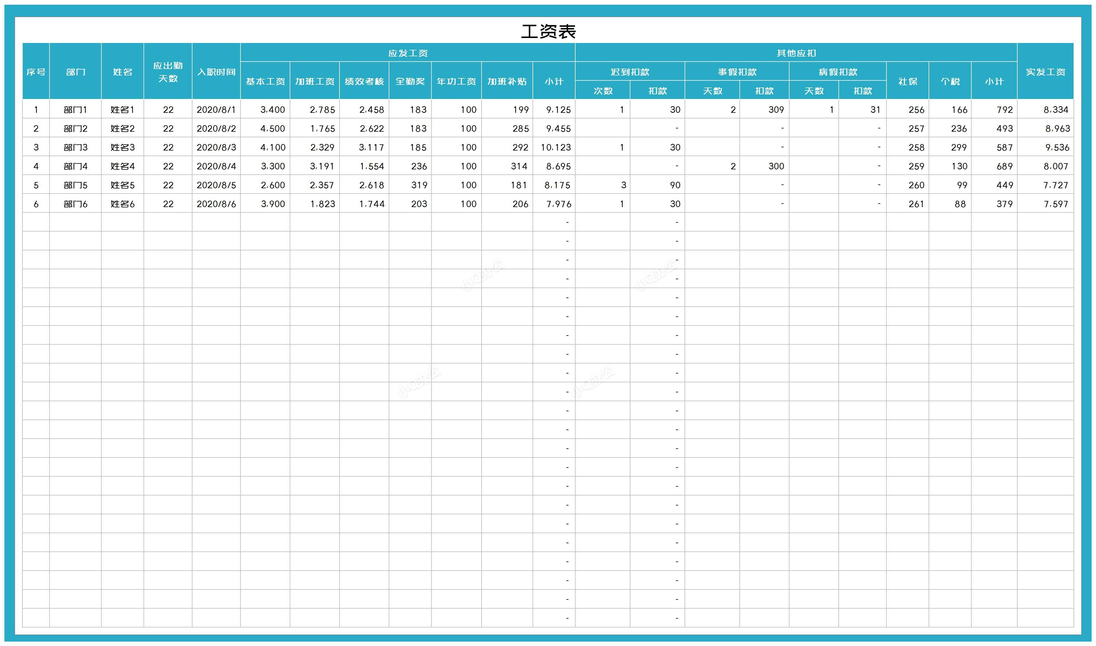Click the date cell 2020/8/4
Screen dimensions: 1096x646
point(216,166)
